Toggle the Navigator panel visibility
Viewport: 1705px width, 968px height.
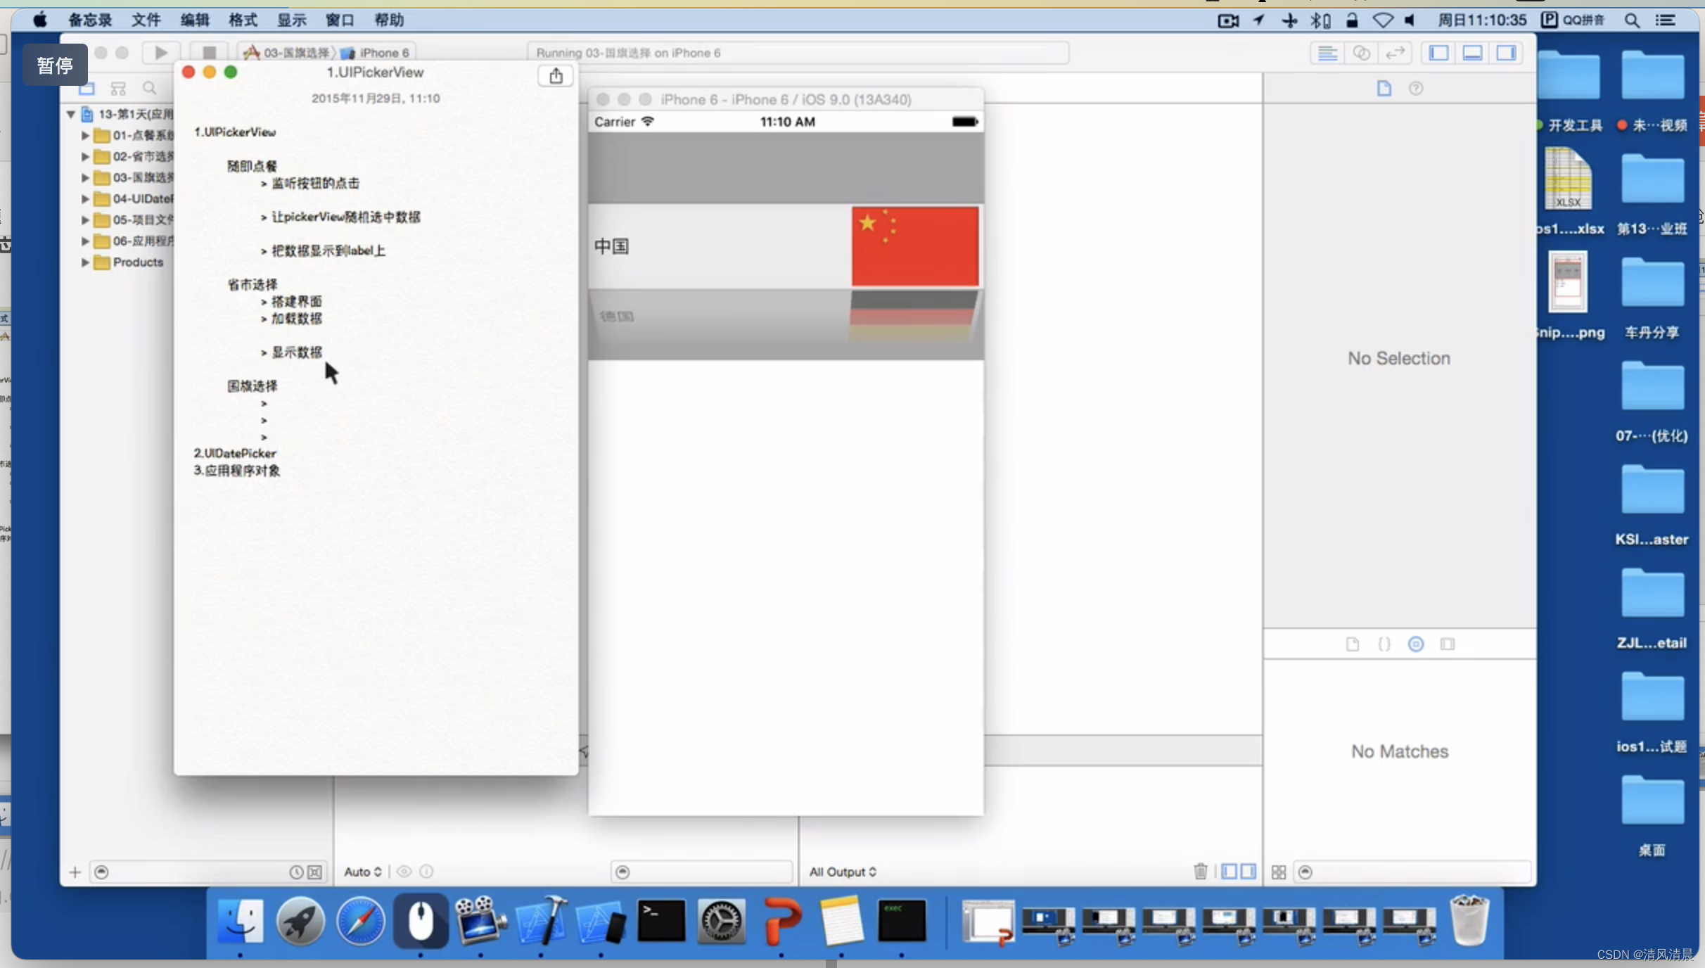coord(1438,53)
